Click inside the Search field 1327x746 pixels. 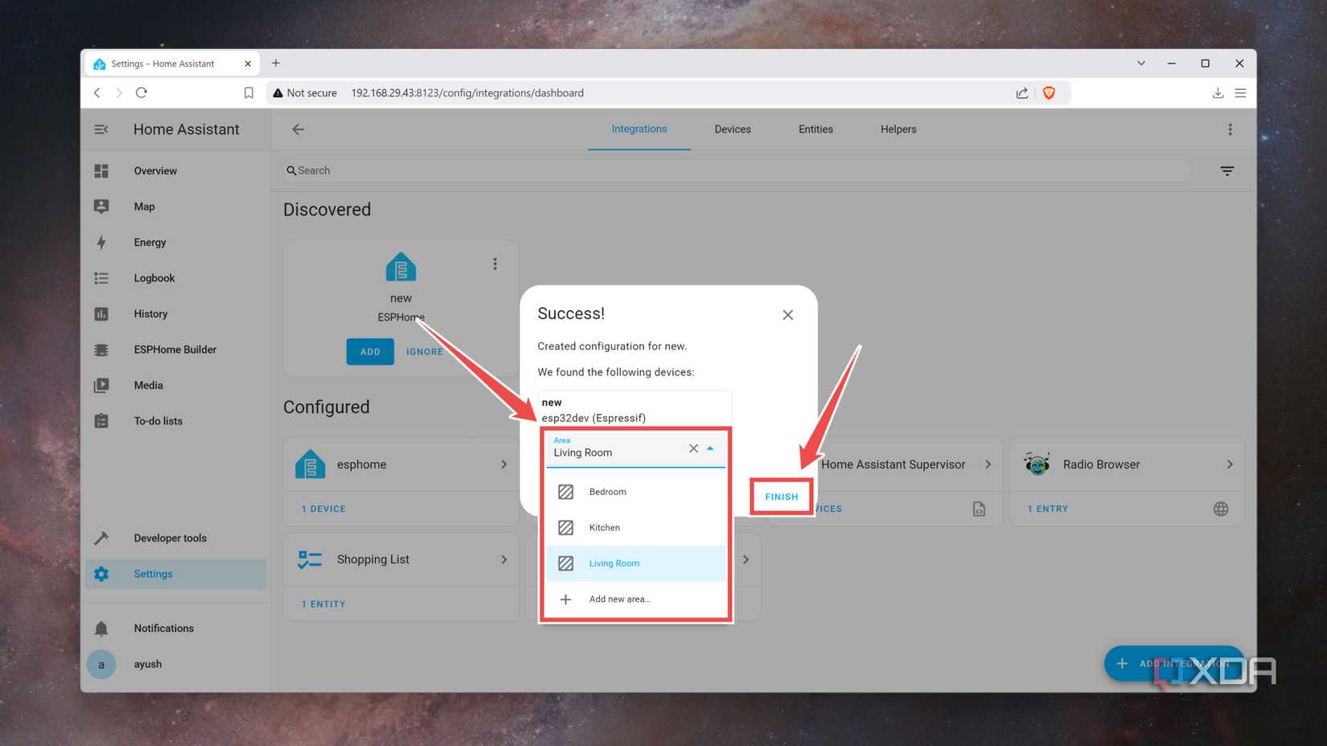[x=563, y=170]
